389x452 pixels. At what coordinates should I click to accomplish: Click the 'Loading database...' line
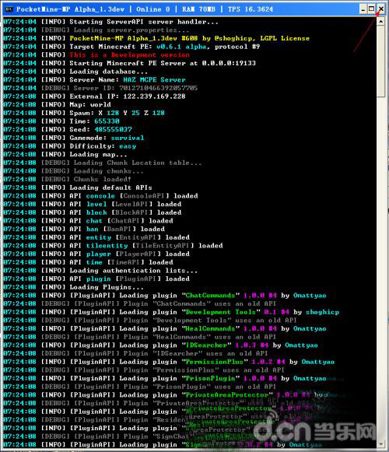[x=75, y=72]
